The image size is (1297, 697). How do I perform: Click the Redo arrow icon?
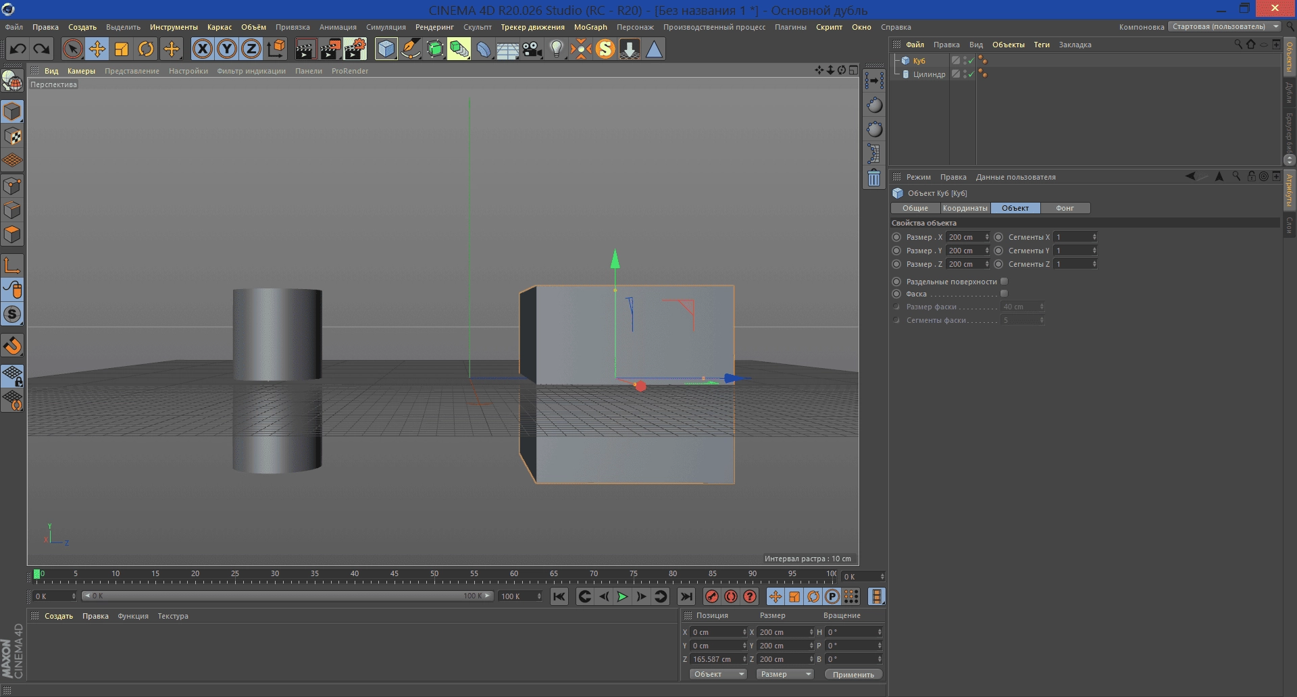click(x=42, y=49)
